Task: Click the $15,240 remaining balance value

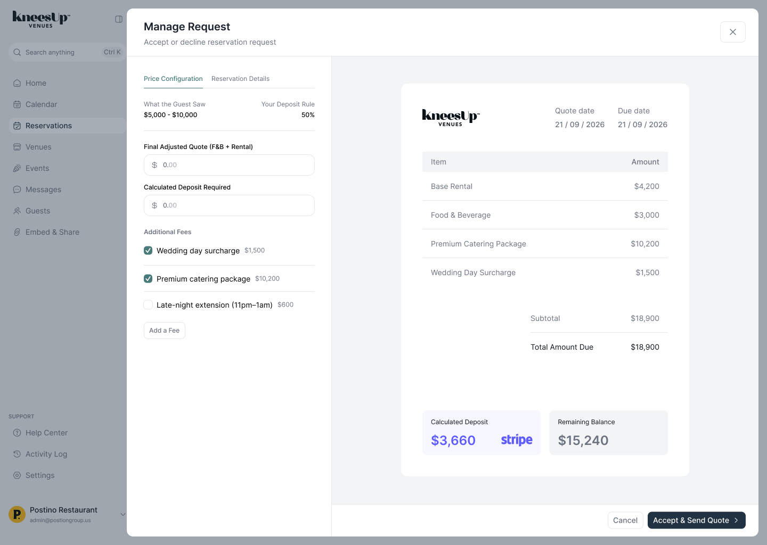Action: (x=583, y=441)
